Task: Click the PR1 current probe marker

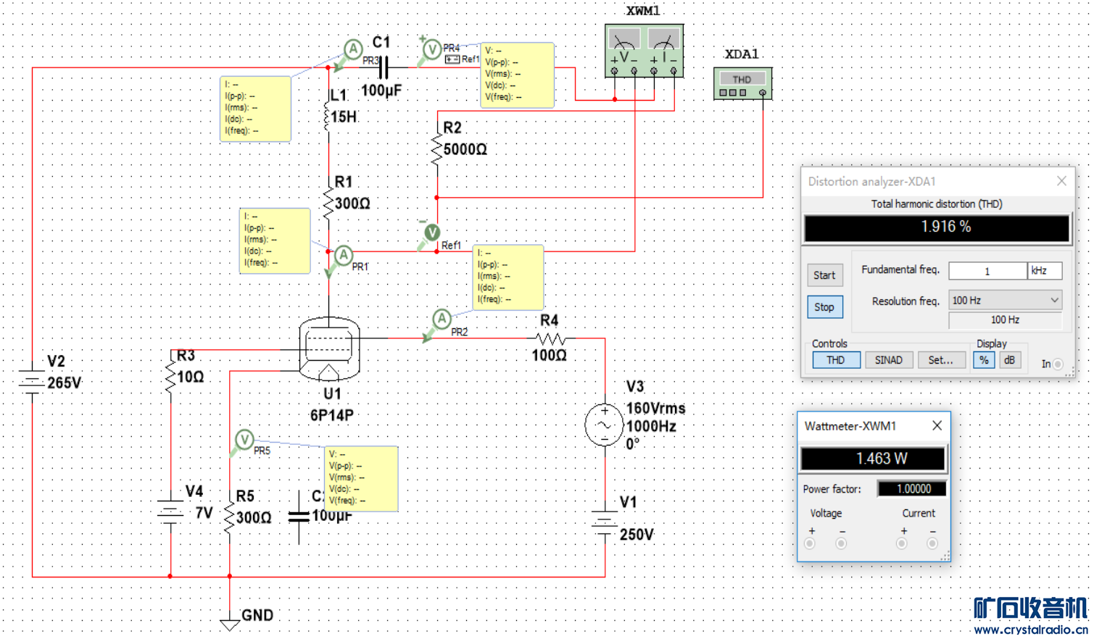Action: point(344,255)
